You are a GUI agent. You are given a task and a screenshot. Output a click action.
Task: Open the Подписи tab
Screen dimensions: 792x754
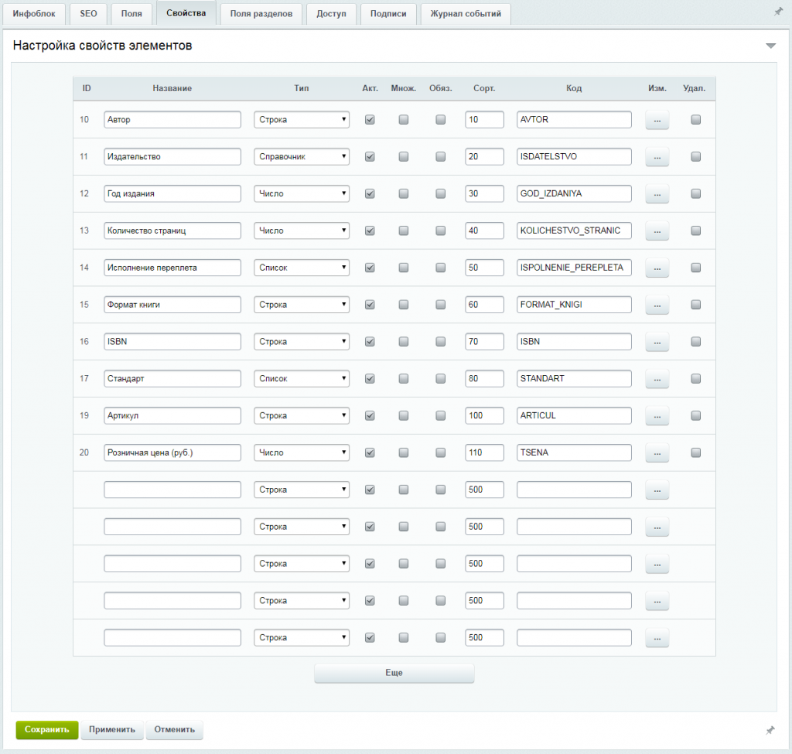[x=388, y=14]
